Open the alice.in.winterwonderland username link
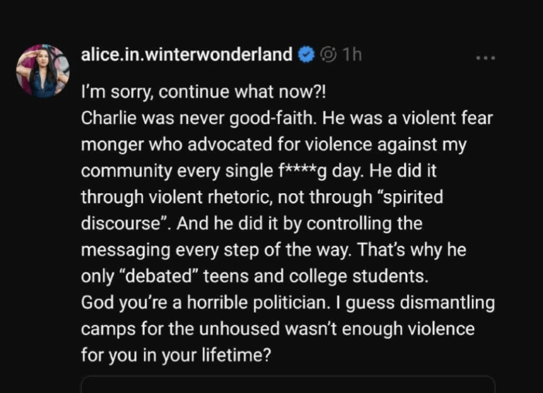The height and width of the screenshot is (393, 543). tap(187, 55)
